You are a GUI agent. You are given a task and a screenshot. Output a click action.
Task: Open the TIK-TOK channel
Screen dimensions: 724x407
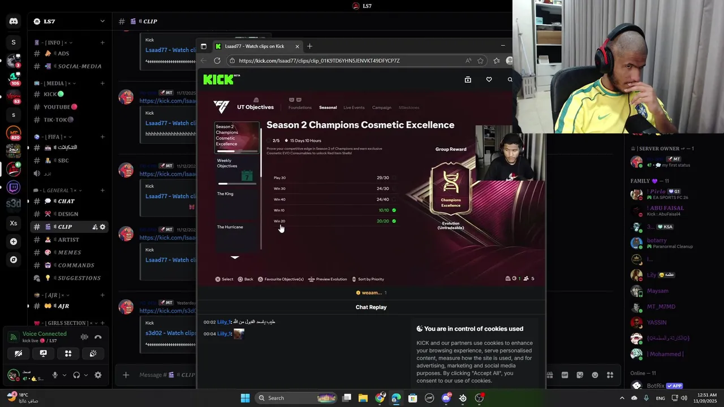[x=69, y=120]
